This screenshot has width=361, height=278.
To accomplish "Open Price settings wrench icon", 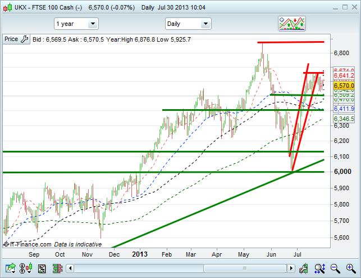I will click(x=24, y=39).
